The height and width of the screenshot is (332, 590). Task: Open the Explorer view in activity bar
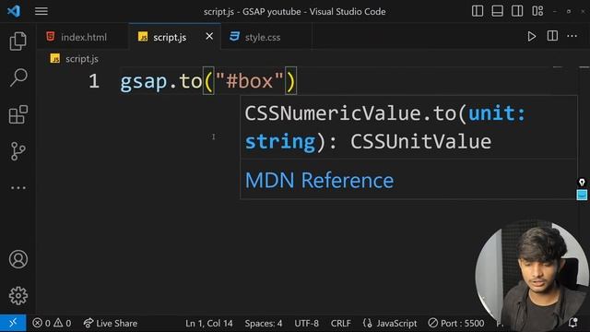(18, 41)
